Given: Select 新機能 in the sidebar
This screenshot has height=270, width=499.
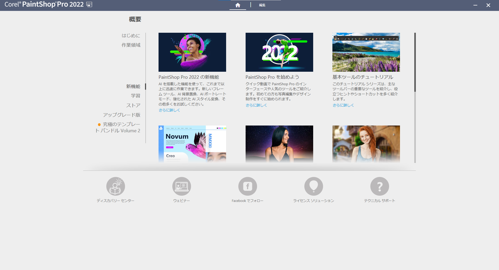Looking at the screenshot, I should coord(133,86).
